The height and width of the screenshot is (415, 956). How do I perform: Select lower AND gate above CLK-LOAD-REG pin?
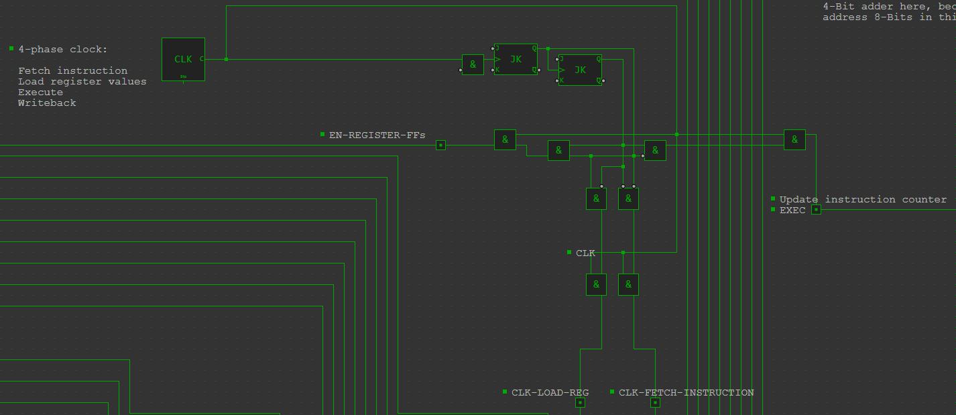pyautogui.click(x=596, y=284)
